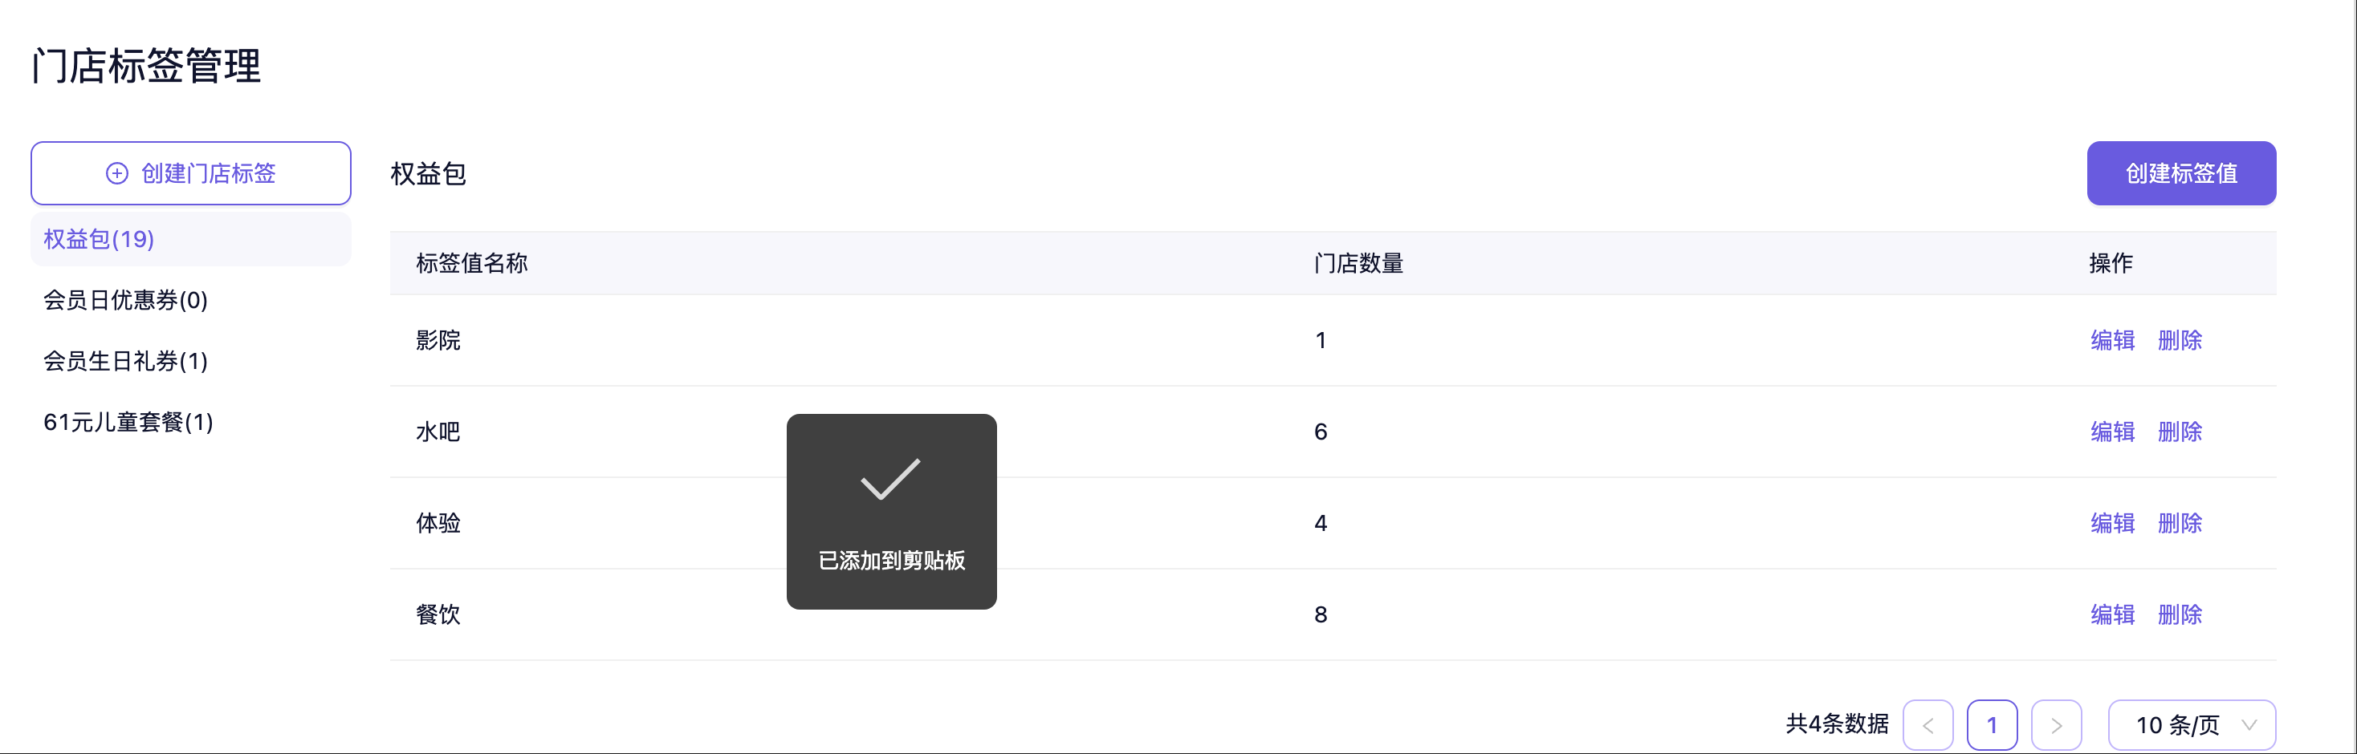Image resolution: width=2357 pixels, height=754 pixels.
Task: Edit the 水吧 tag value
Action: click(x=2112, y=432)
